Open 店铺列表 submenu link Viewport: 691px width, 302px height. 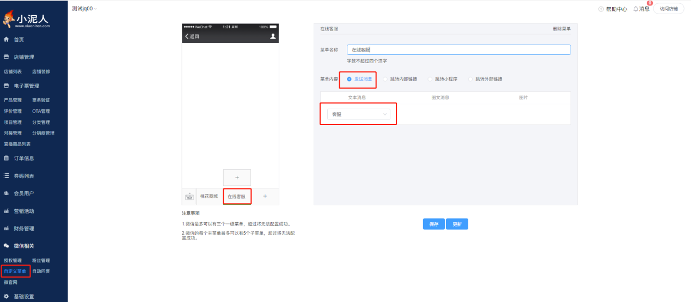[x=13, y=72]
